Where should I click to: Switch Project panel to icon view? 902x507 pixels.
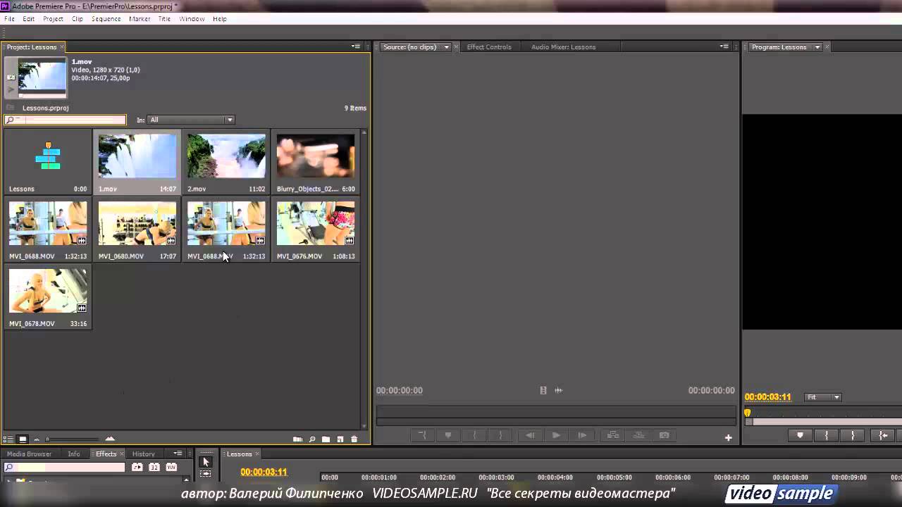tap(23, 439)
